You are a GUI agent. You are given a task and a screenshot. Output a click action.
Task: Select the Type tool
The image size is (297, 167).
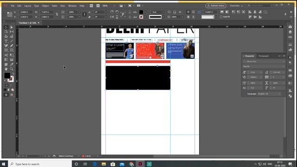[x=6, y=41]
